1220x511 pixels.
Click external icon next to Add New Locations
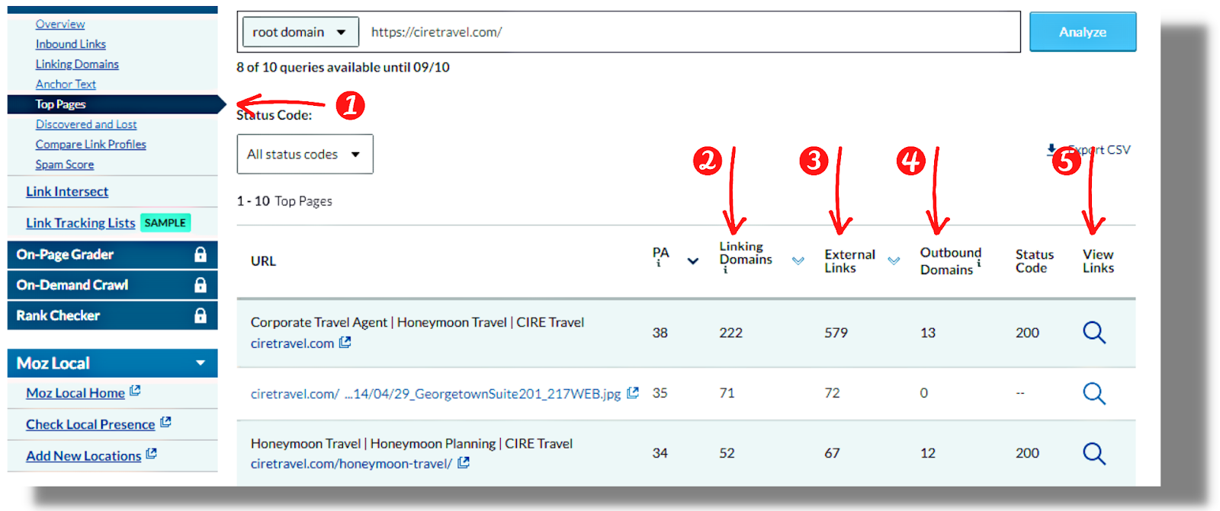point(151,453)
